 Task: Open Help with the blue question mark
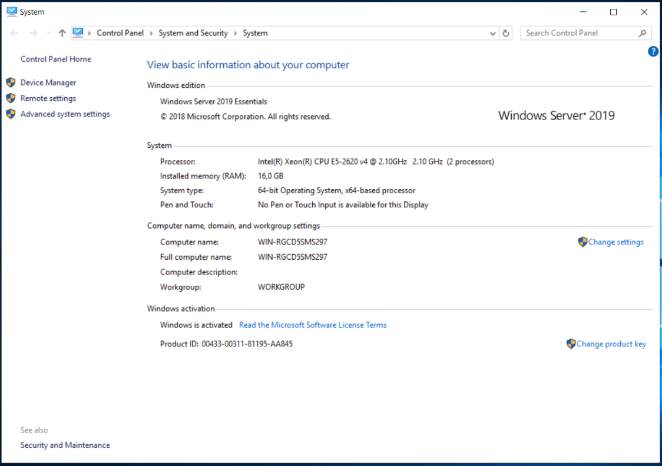coord(653,51)
